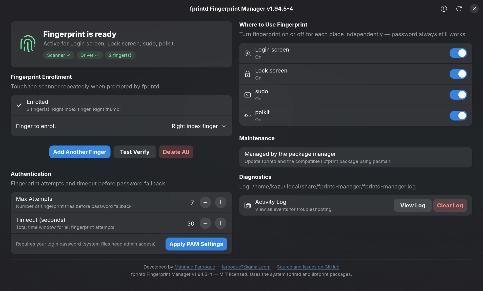Image resolution: width=483 pixels, height=291 pixels.
Task: Click the Timeout value 30
Action: tap(191, 224)
